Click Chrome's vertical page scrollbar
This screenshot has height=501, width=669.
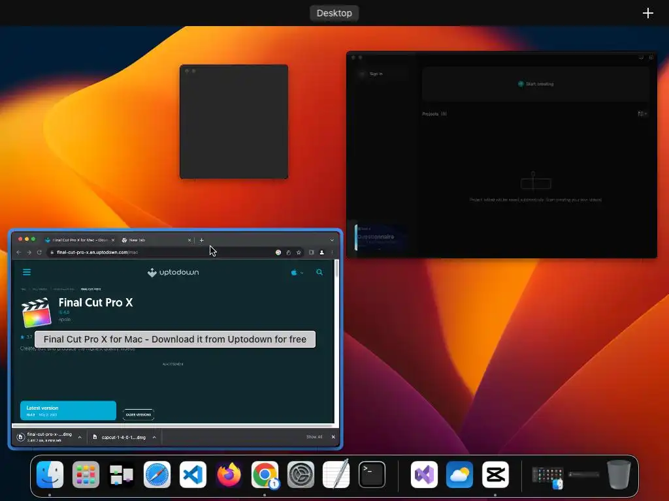[x=336, y=268]
